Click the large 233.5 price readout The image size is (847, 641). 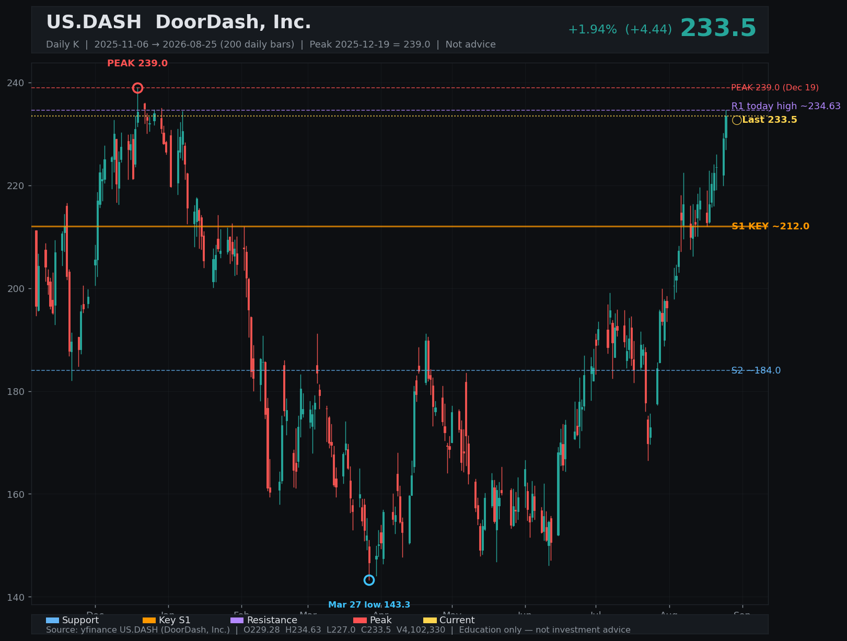coord(718,28)
